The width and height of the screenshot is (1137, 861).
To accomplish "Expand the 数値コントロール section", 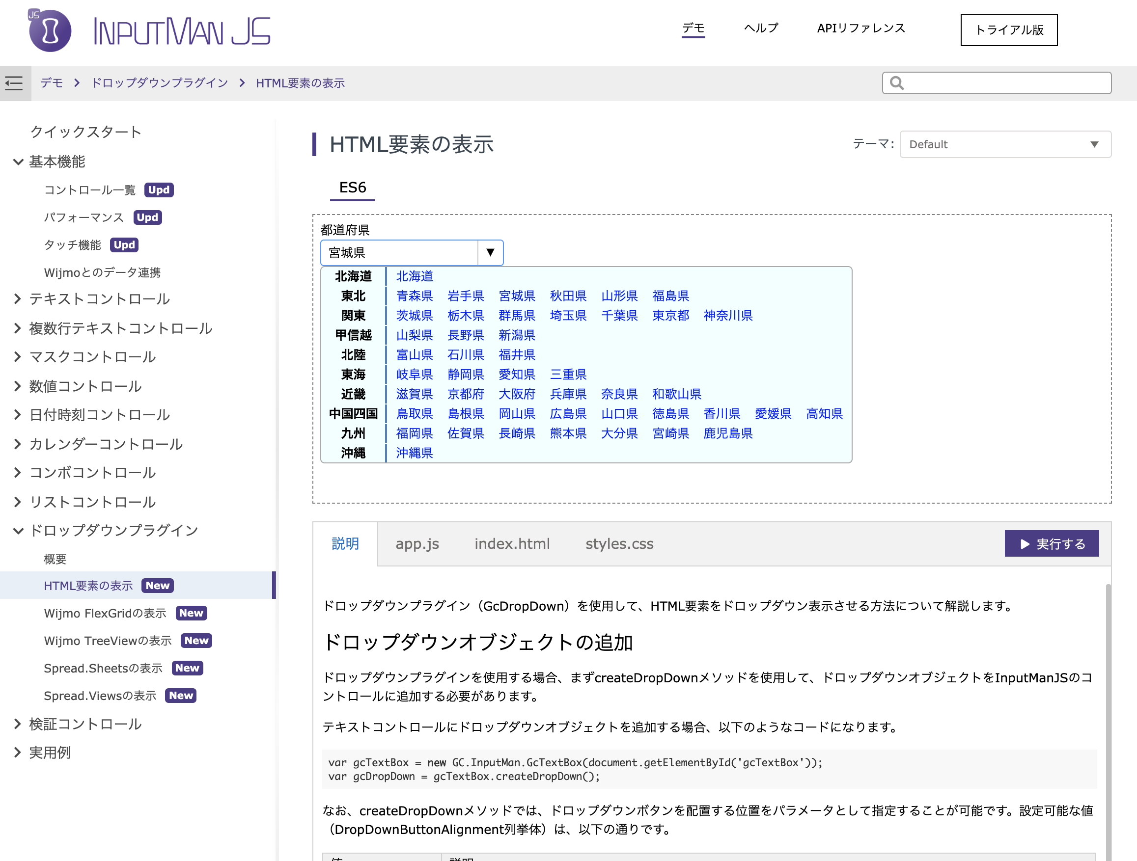I will pyautogui.click(x=18, y=386).
